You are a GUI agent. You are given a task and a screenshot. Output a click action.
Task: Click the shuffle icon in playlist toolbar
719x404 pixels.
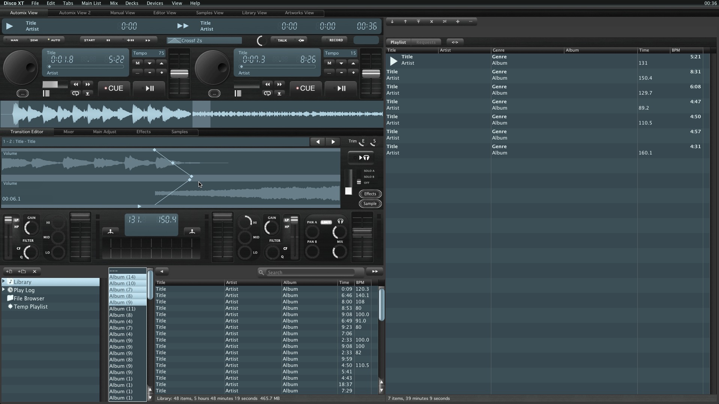(x=445, y=22)
